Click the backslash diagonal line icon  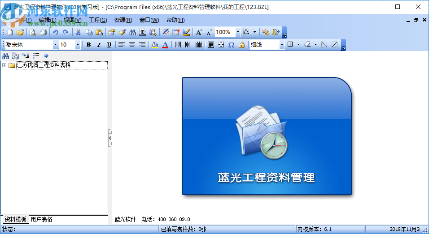click(x=324, y=44)
